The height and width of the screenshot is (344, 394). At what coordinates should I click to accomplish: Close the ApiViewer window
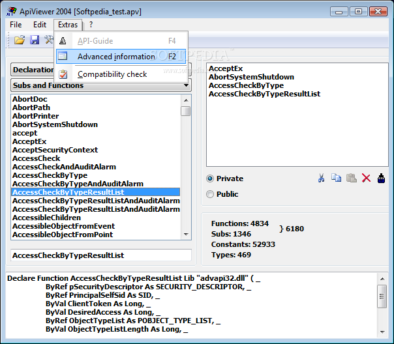point(378,12)
